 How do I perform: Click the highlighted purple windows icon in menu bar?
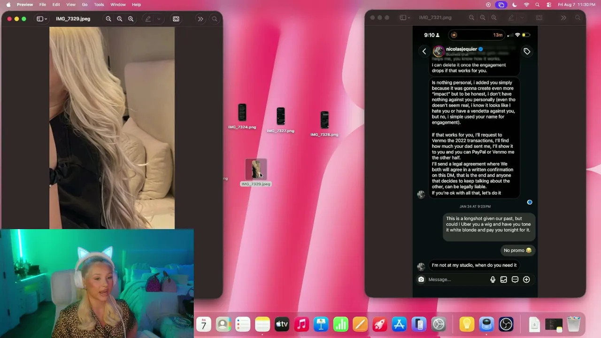click(x=501, y=5)
